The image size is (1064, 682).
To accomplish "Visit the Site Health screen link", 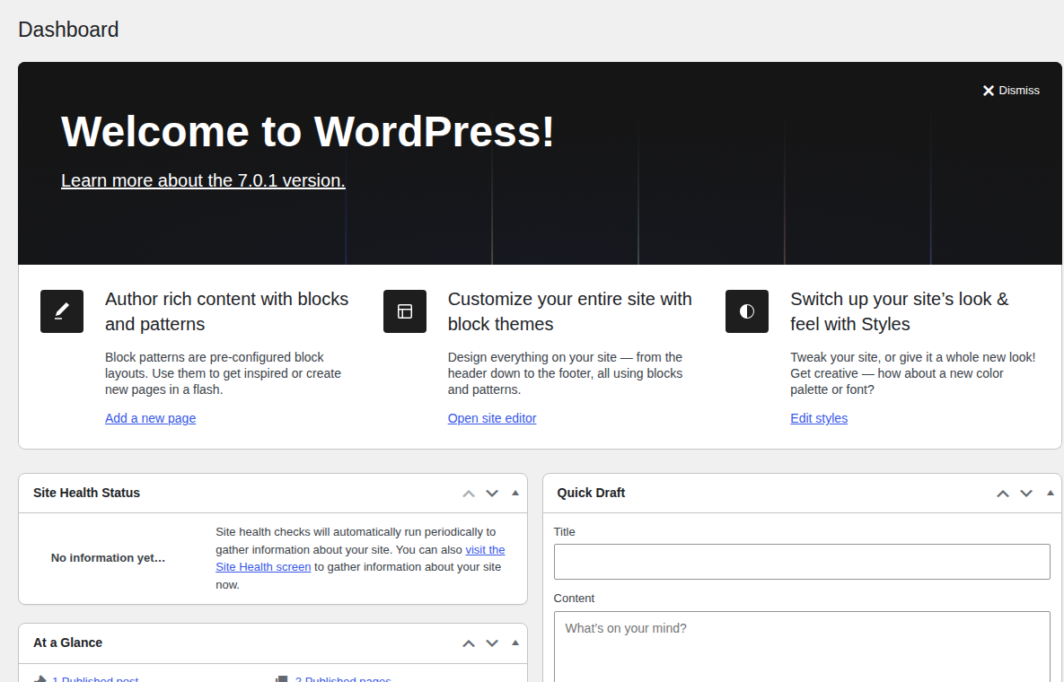I will [263, 567].
